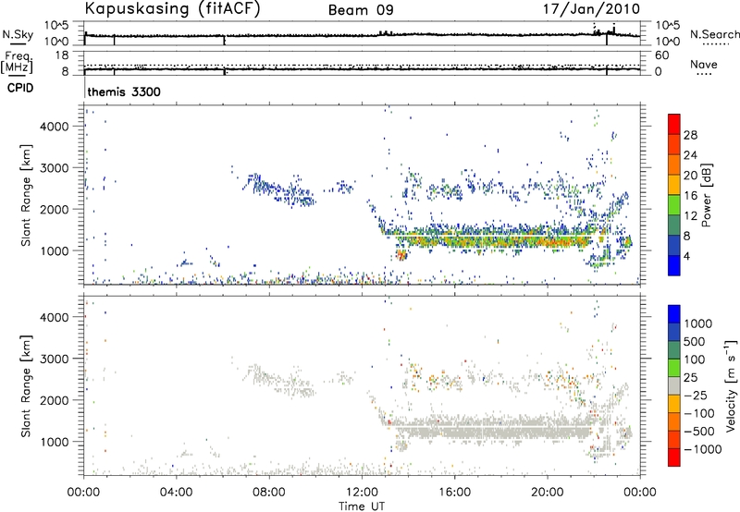Click Velocity colorbar value -1000
This screenshot has height=512, width=740.
coord(703,449)
